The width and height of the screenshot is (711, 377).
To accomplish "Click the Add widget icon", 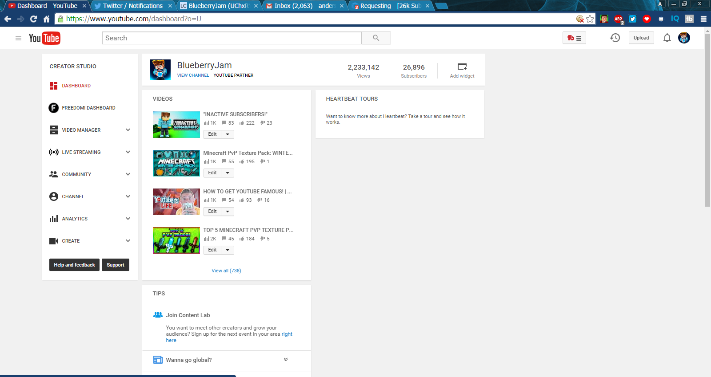I will coord(462,67).
